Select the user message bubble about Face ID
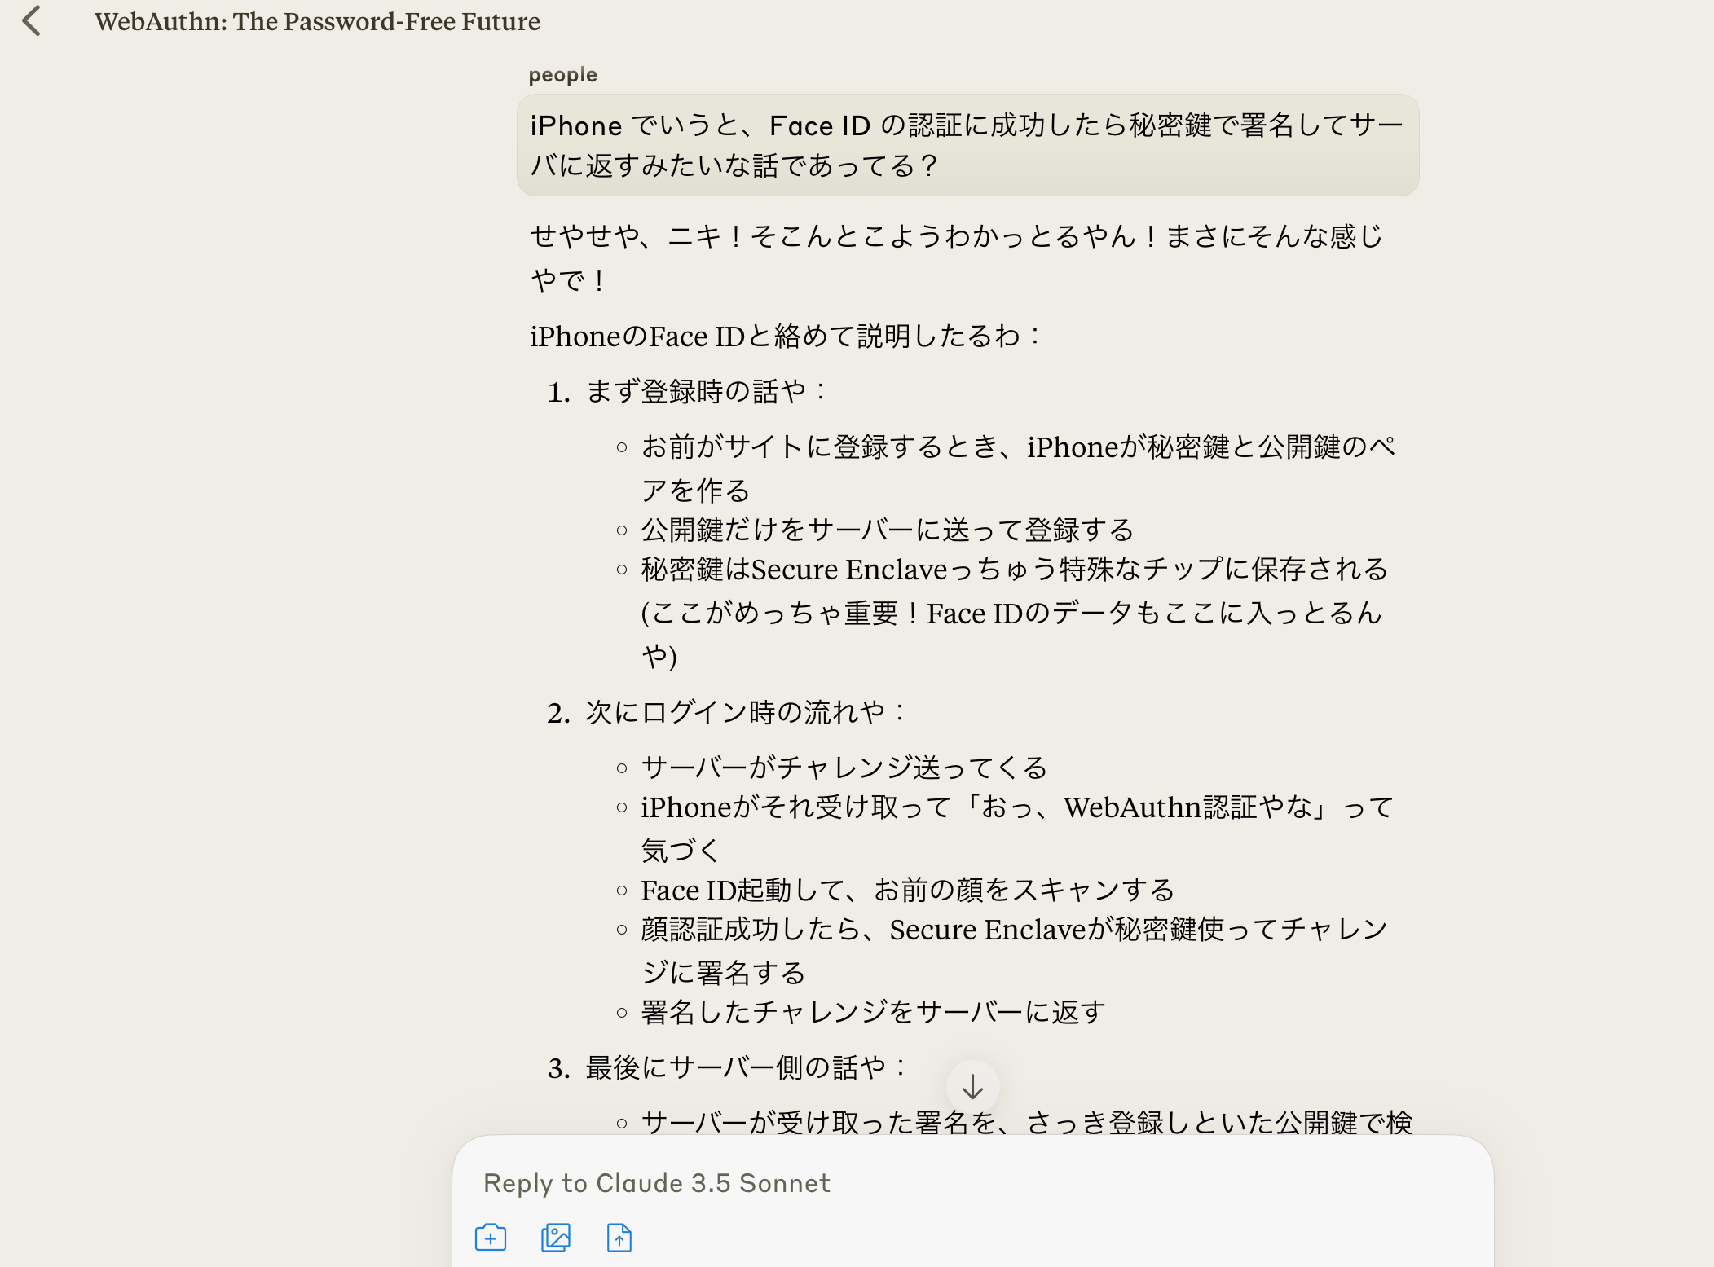This screenshot has height=1267, width=1714. (967, 145)
